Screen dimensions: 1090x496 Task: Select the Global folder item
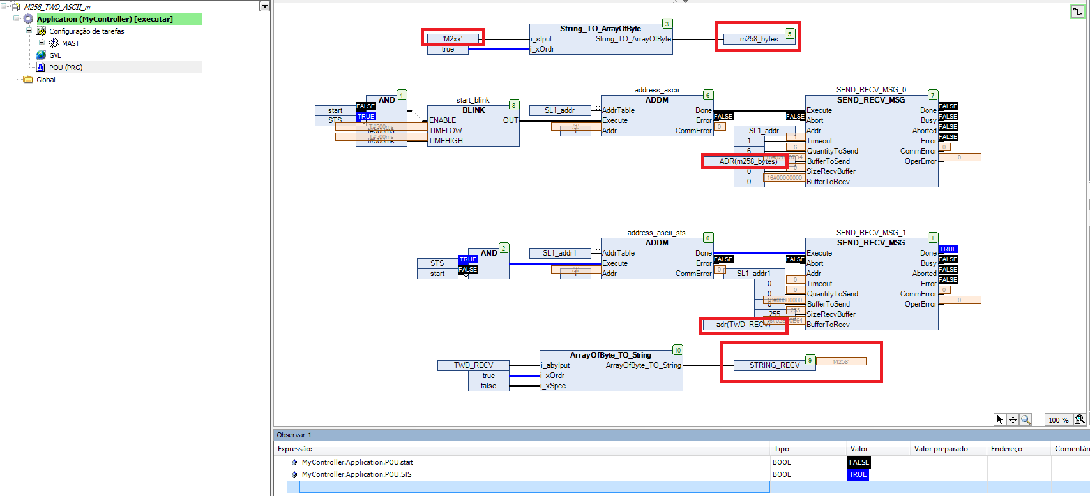pos(46,80)
